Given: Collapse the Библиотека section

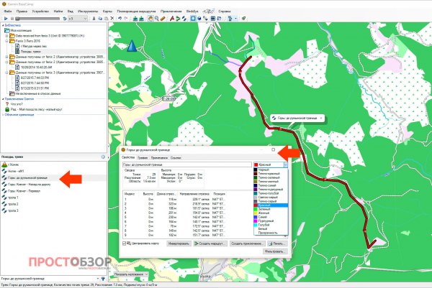Looking at the screenshot, I should [3, 25].
